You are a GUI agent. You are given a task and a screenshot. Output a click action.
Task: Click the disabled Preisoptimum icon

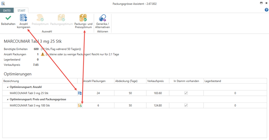(x=40, y=18)
